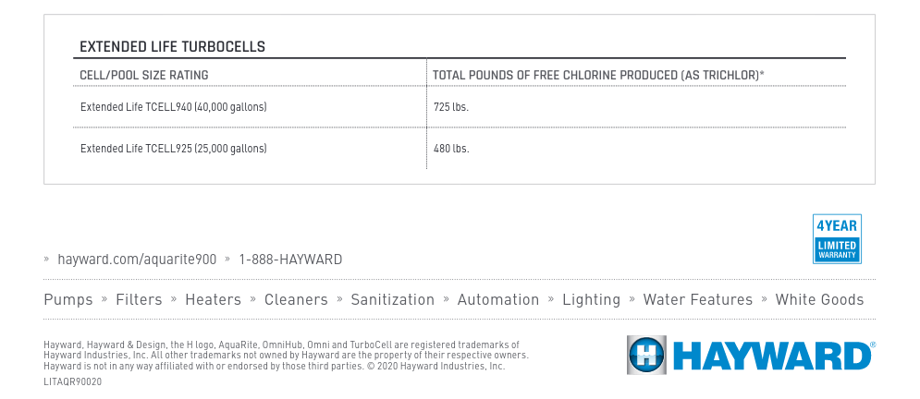Viewport: 920px width, 399px height.
Task: Select Filters in the product category list
Action: 139,299
